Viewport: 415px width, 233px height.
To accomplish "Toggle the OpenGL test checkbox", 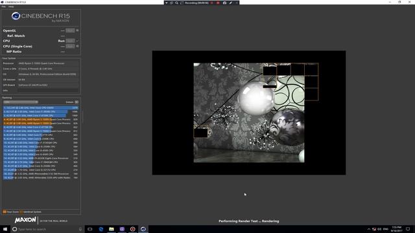I will [77, 30].
